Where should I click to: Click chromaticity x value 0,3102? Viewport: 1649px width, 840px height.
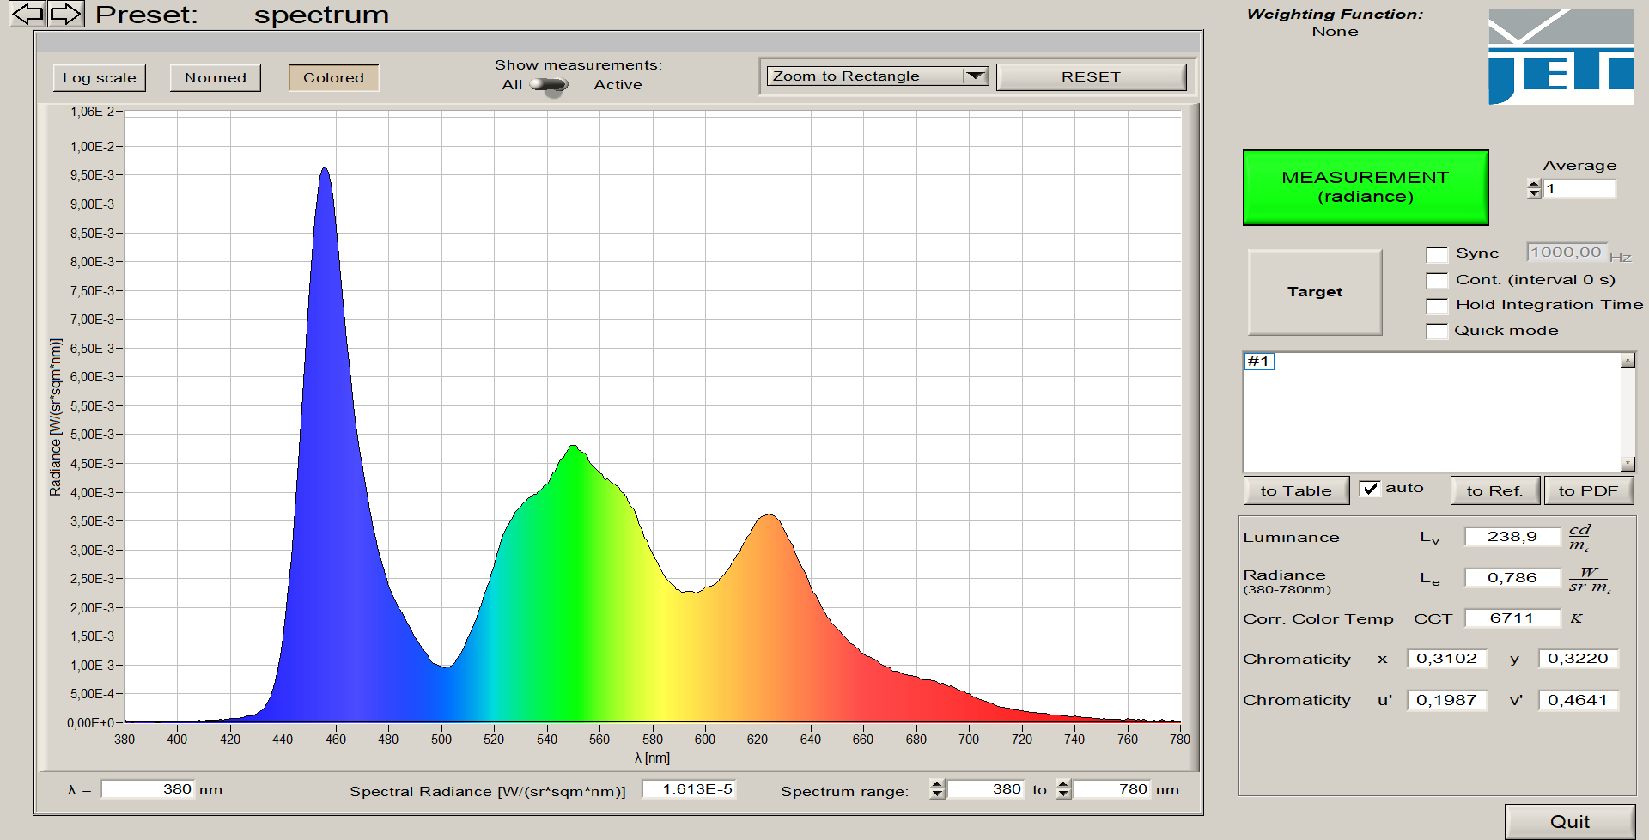1447,659
